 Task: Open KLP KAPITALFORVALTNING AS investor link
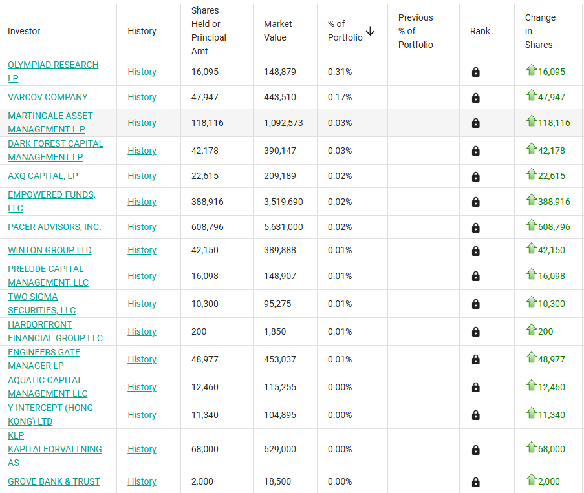[55, 449]
